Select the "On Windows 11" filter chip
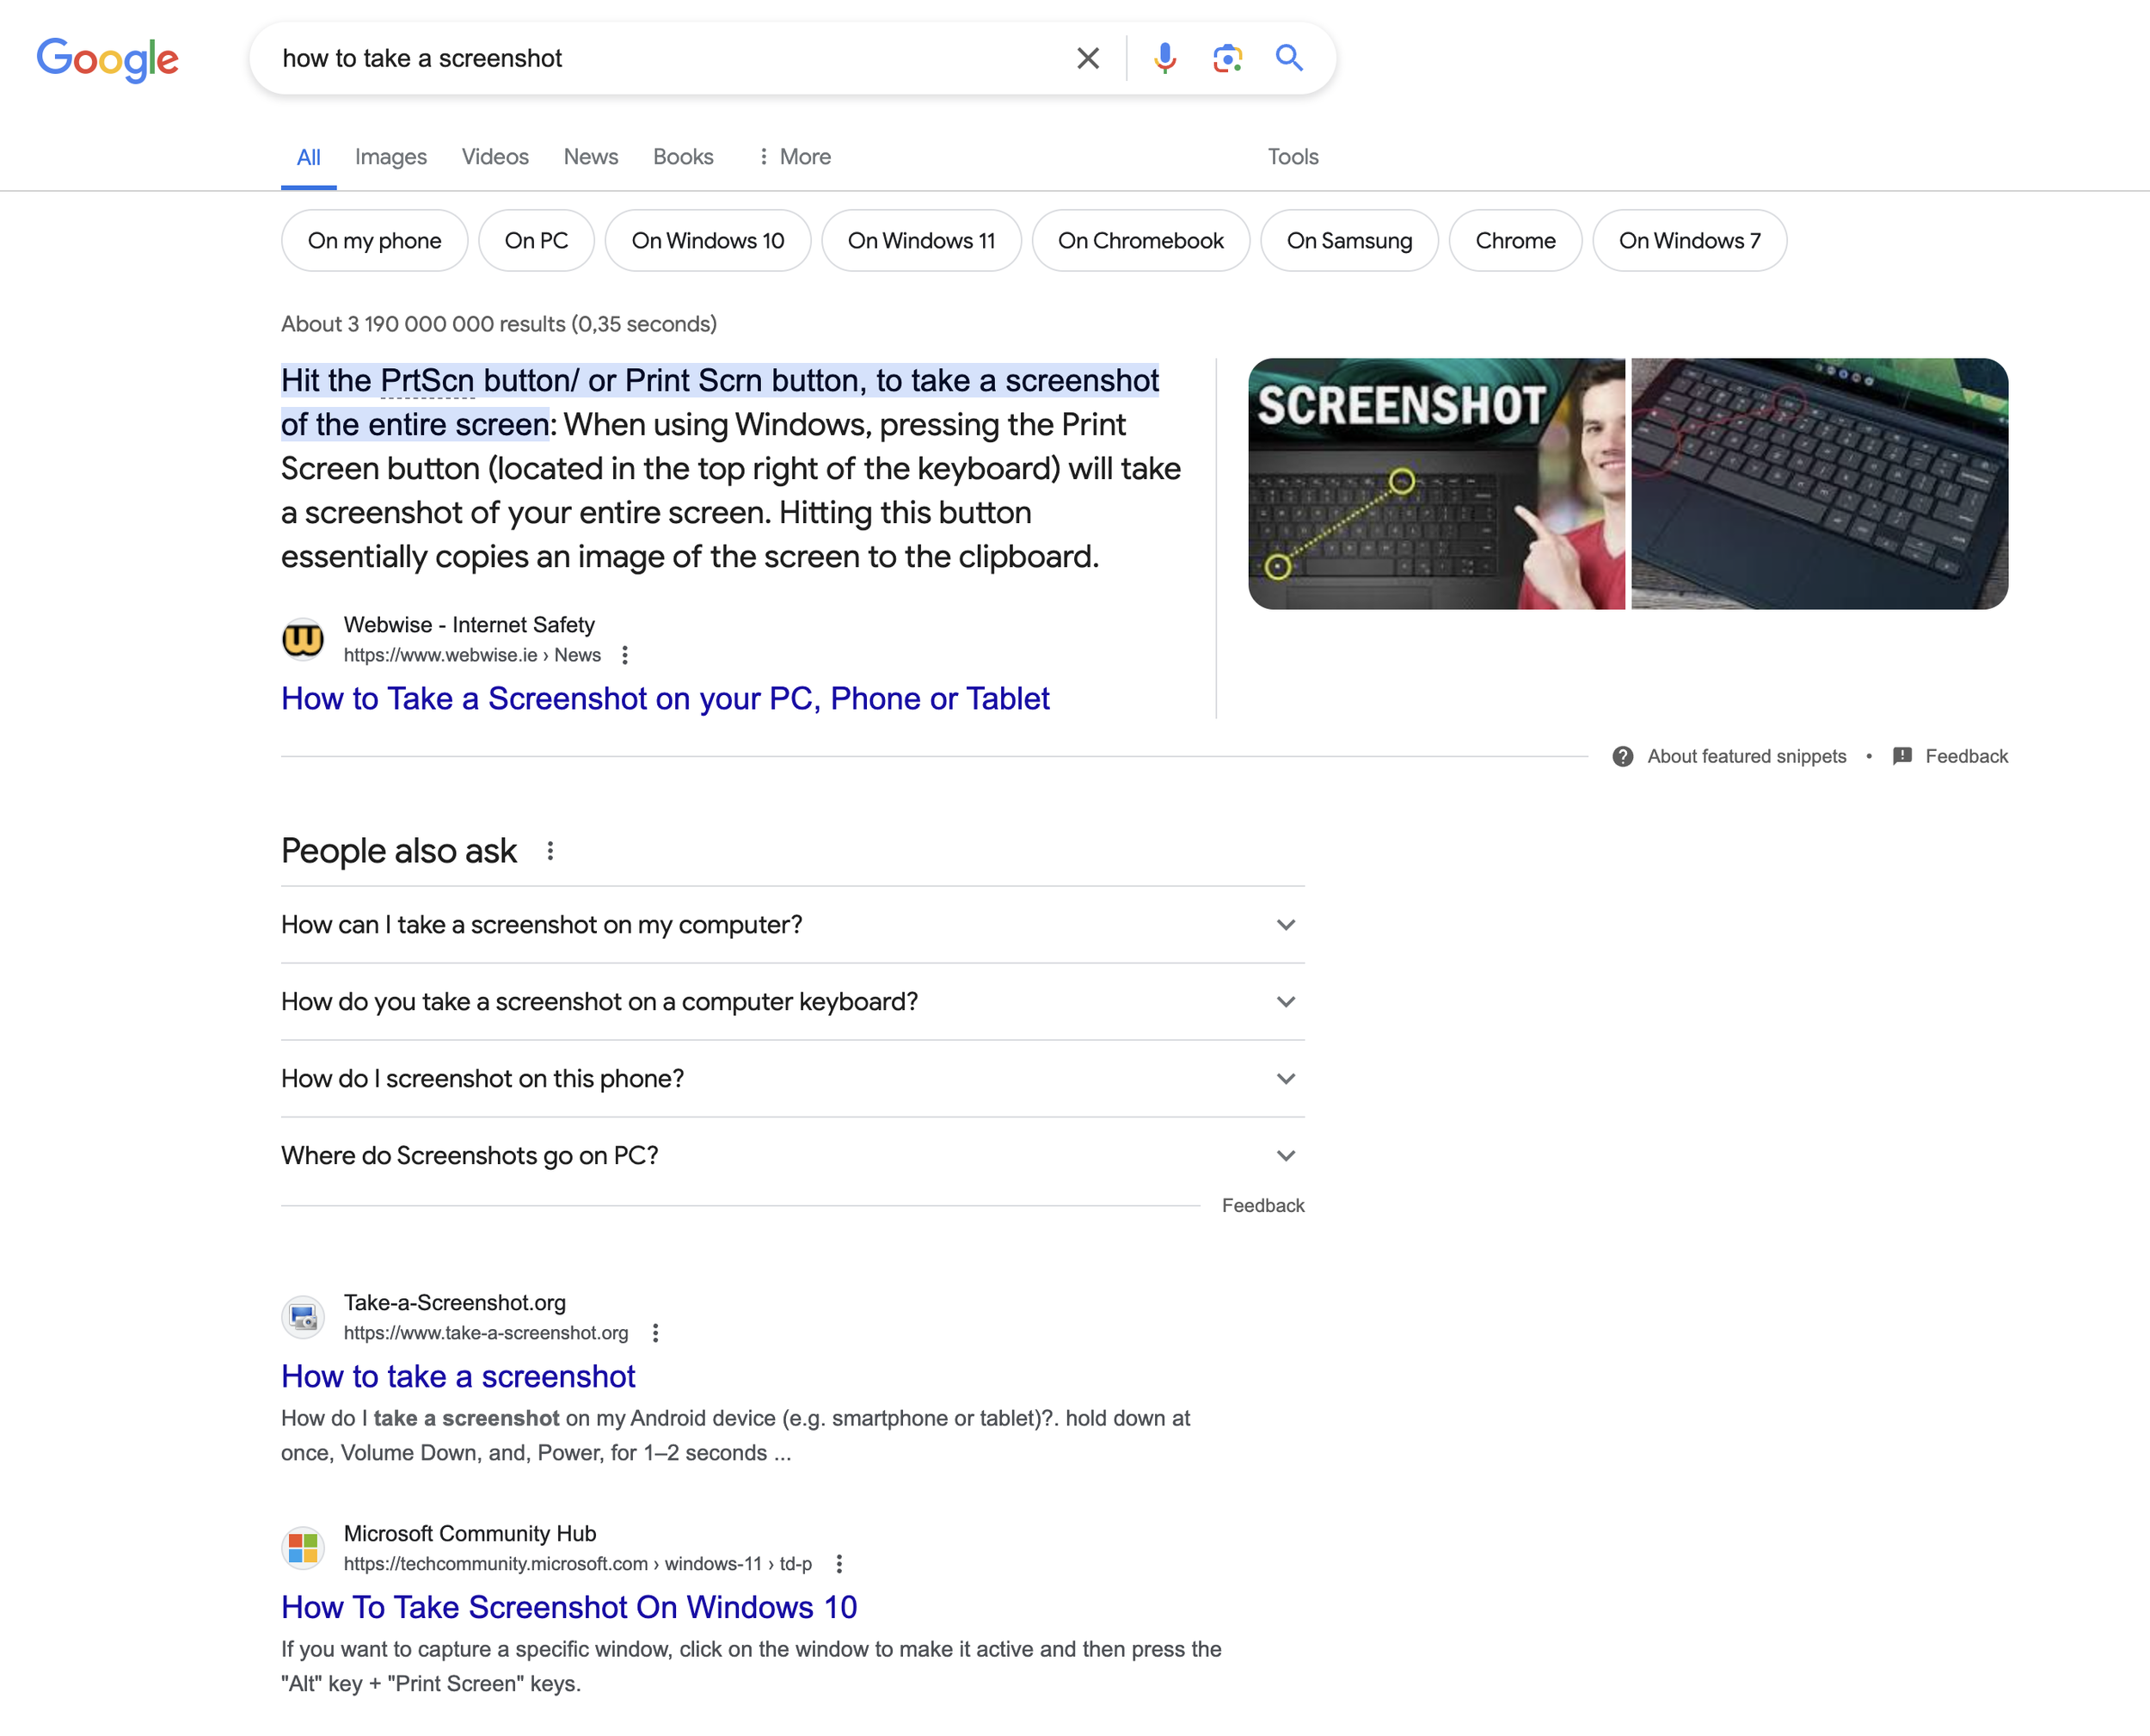 click(x=920, y=241)
